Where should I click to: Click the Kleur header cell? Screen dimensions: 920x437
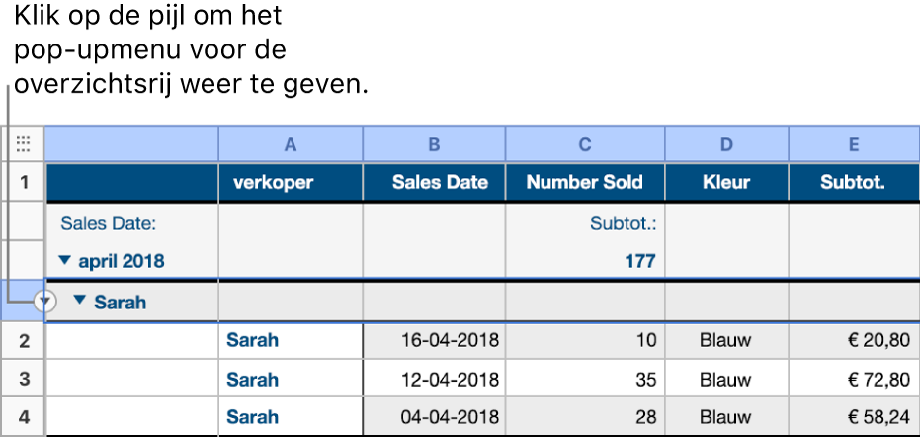tap(726, 182)
